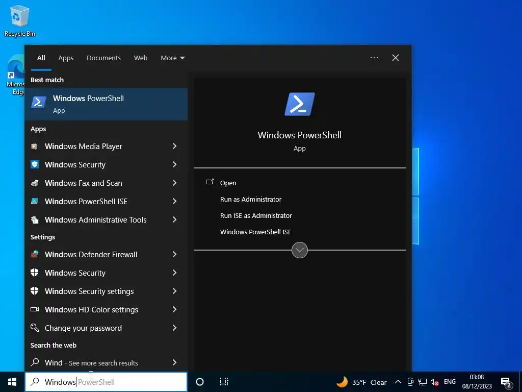
Task: Open Windows Media Player result
Action: pyautogui.click(x=106, y=146)
